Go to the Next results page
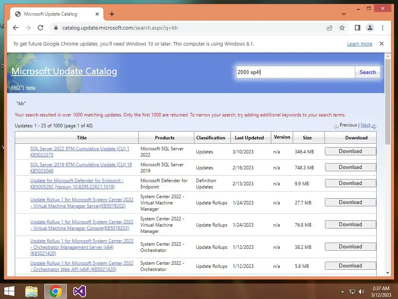 pos(365,125)
